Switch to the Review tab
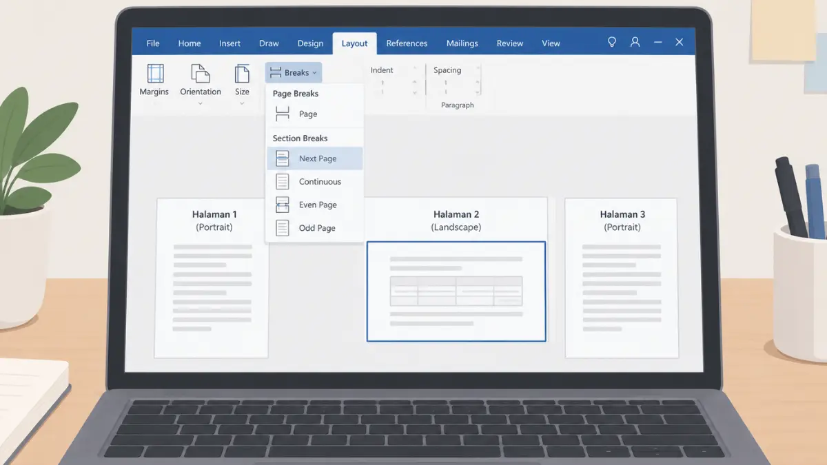 [x=510, y=43]
